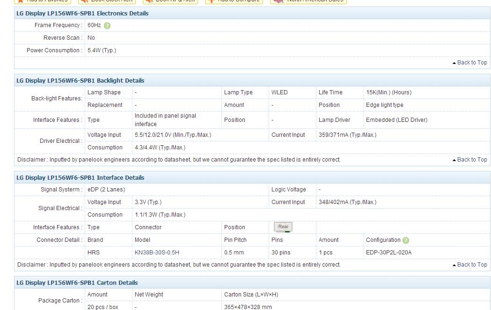Viewport: 491px width, 310px height.
Task: Click 'Included in panel signal interface' text
Action: tap(165, 120)
